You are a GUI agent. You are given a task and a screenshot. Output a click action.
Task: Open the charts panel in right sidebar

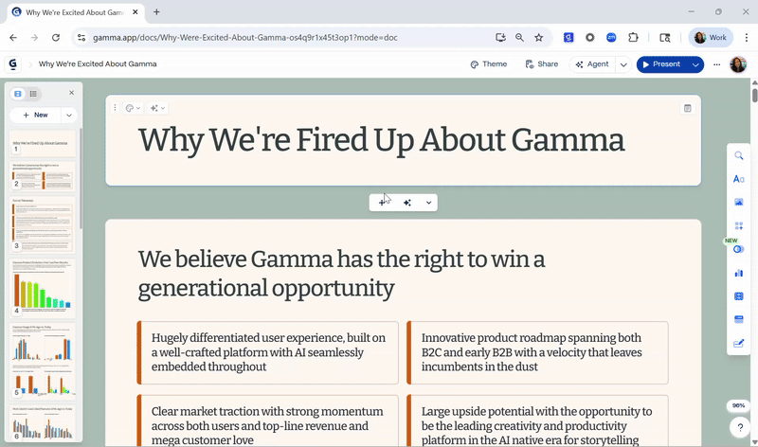coord(739,273)
